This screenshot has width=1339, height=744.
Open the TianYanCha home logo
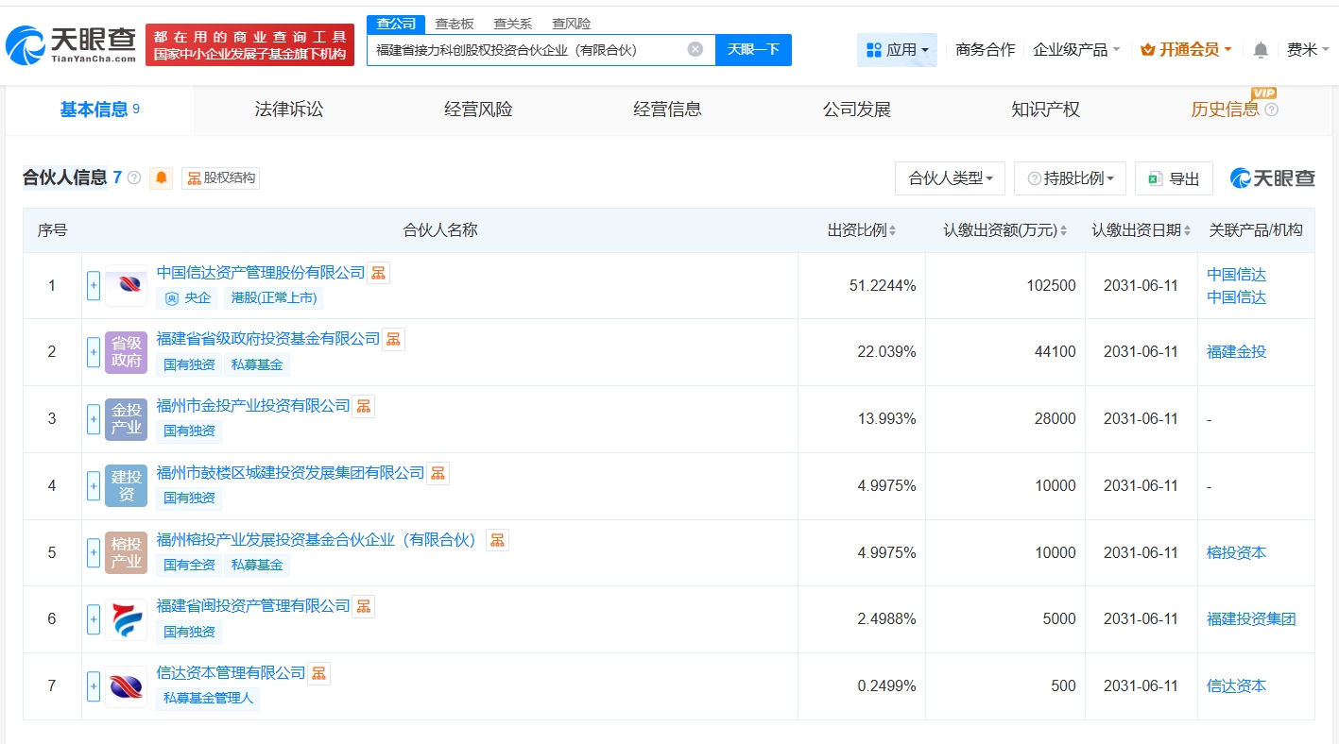click(x=71, y=44)
